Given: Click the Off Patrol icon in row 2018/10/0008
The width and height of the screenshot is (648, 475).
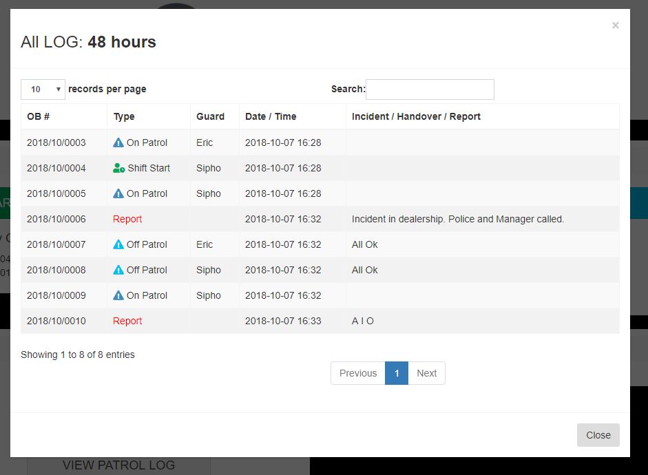Looking at the screenshot, I should [118, 270].
